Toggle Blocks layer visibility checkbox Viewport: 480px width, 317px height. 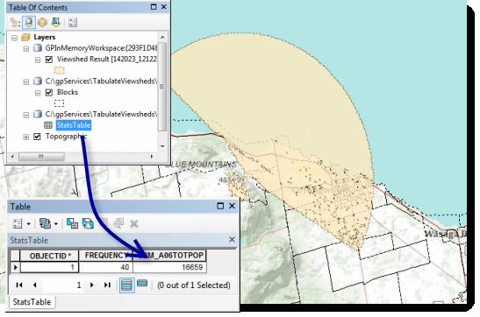pyautogui.click(x=49, y=92)
